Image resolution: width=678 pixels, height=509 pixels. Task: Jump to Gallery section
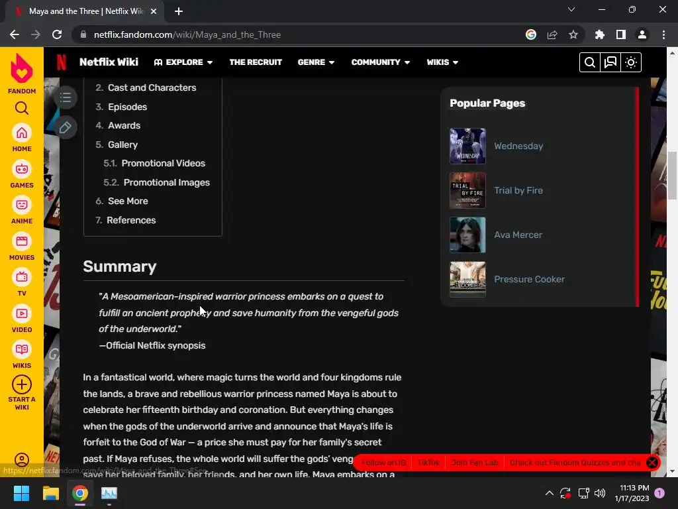click(x=122, y=144)
